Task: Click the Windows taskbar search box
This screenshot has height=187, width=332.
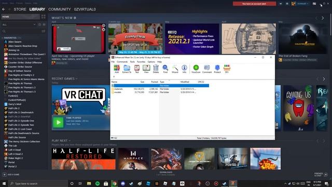Action: 38,183
